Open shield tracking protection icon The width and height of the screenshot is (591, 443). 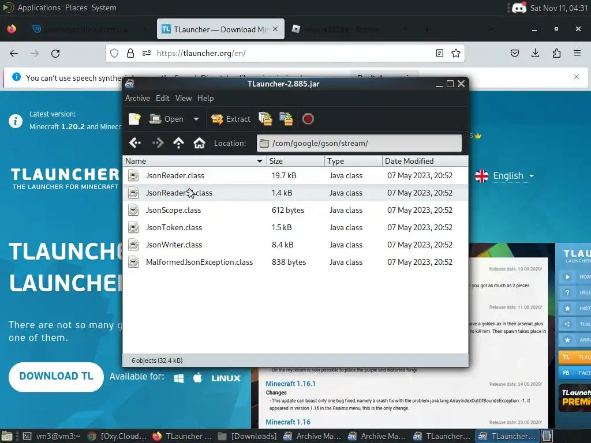click(114, 53)
